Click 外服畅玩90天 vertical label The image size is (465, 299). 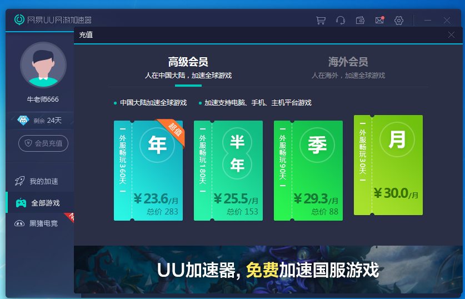[x=283, y=157]
